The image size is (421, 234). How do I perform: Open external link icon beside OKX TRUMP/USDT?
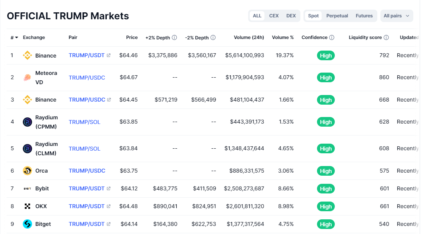[109, 206]
